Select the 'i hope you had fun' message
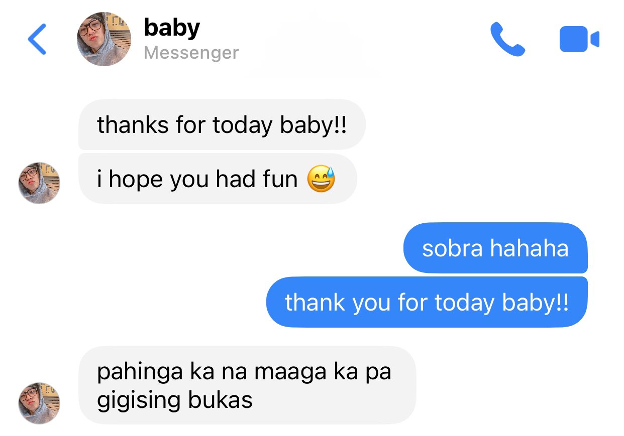Screen dimensions: 624x436 coord(218,179)
